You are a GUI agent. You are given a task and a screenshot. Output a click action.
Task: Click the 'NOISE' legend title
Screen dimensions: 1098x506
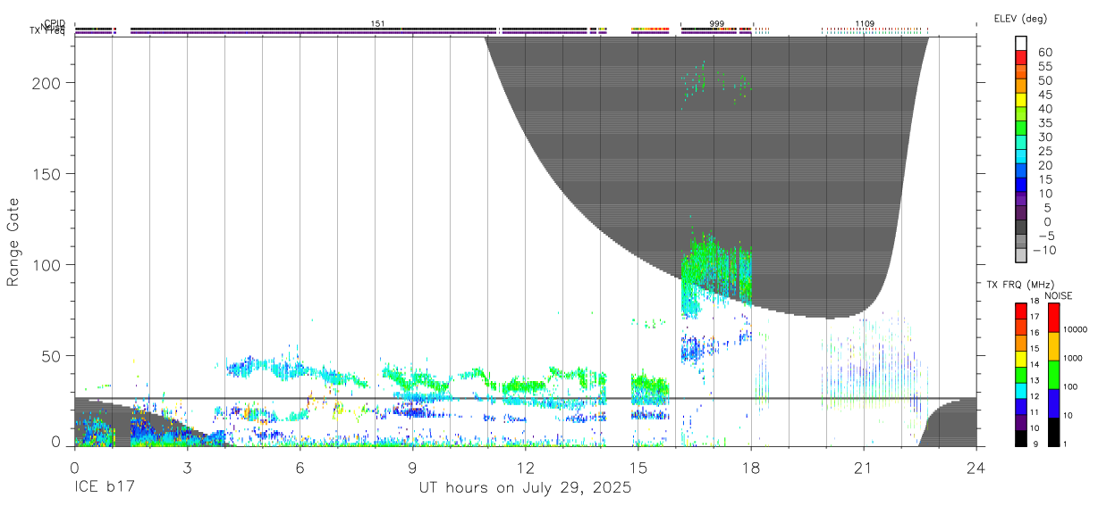(x=1058, y=295)
